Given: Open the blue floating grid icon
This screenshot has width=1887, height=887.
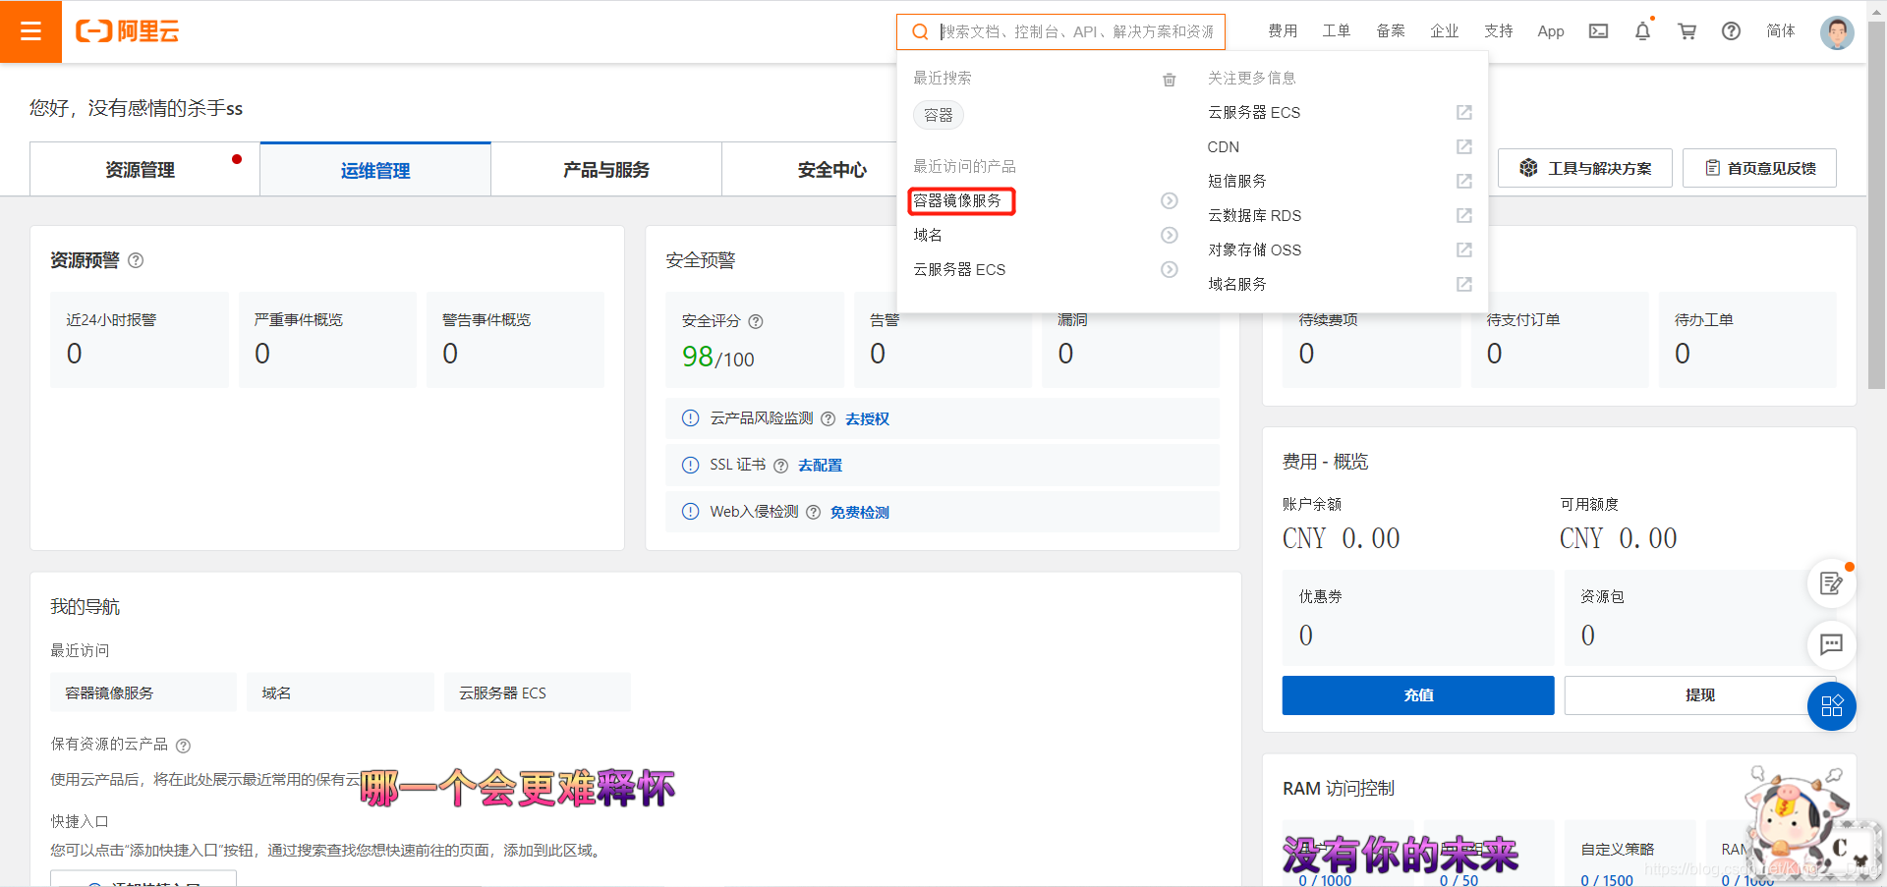Looking at the screenshot, I should coord(1831,706).
